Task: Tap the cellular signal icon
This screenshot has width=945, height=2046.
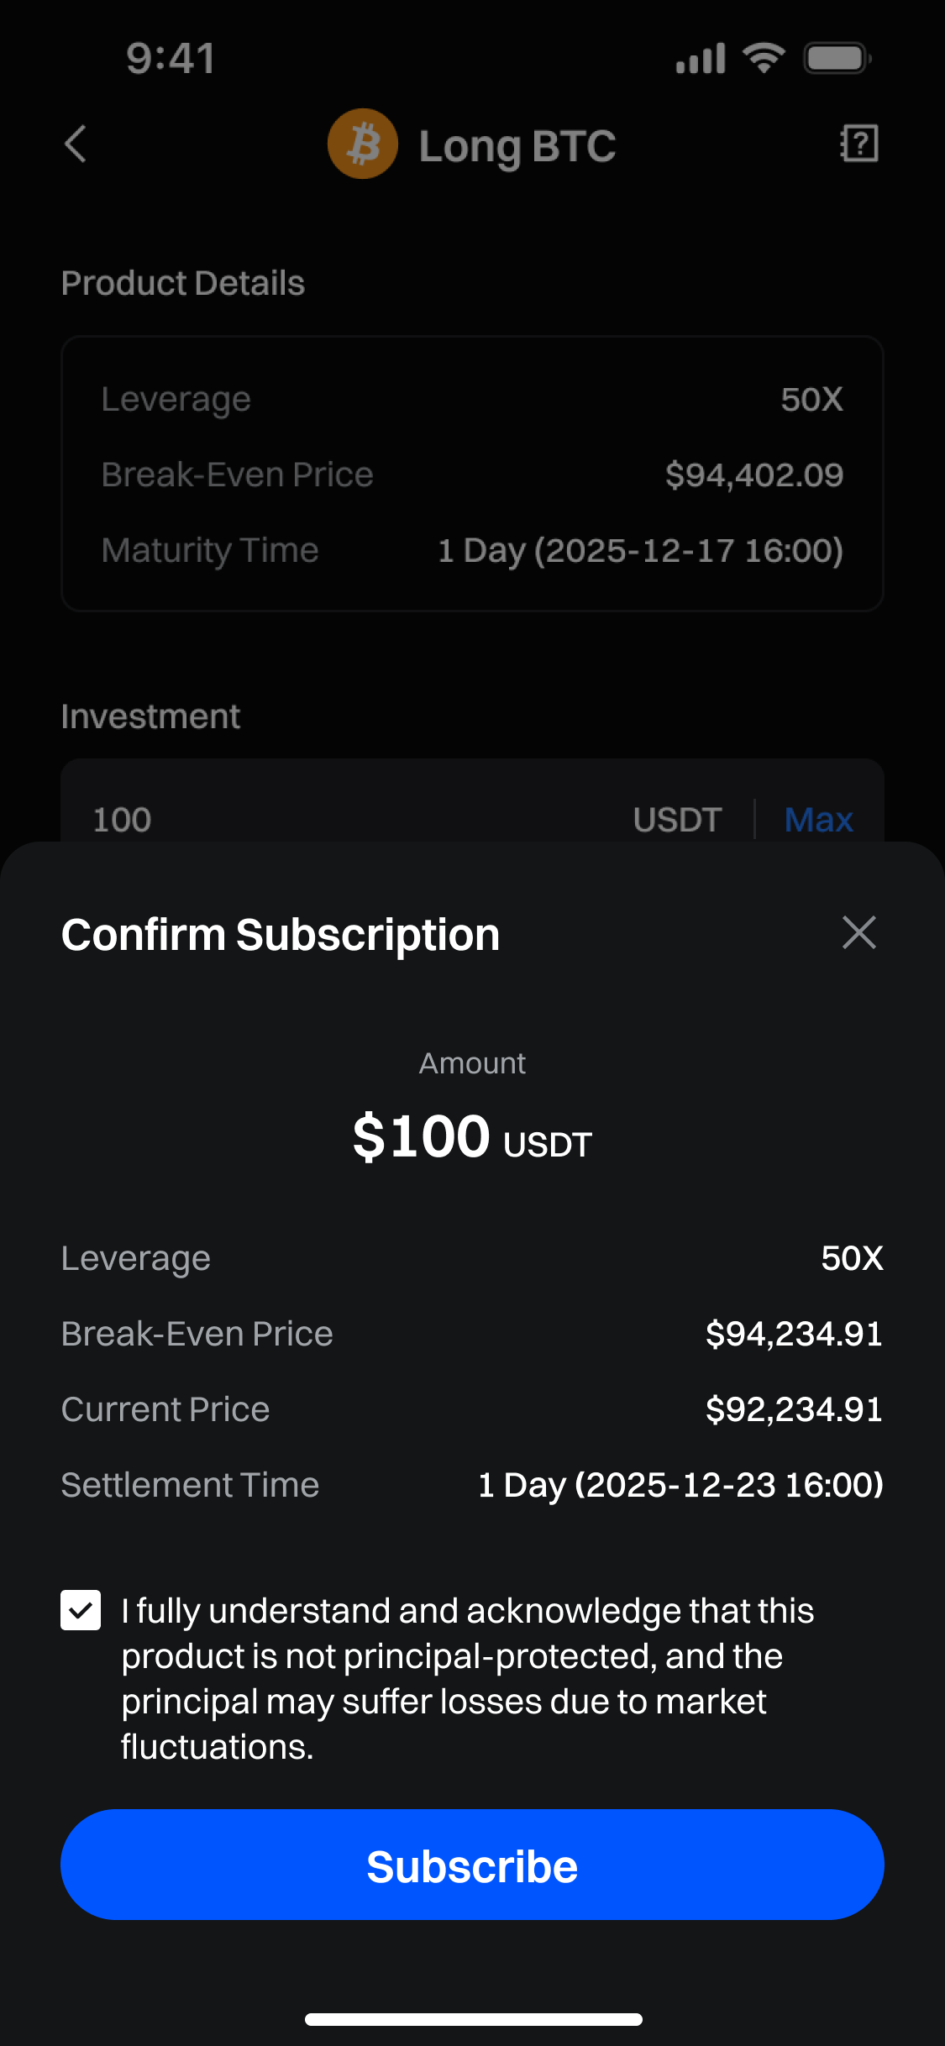Action: (x=701, y=59)
